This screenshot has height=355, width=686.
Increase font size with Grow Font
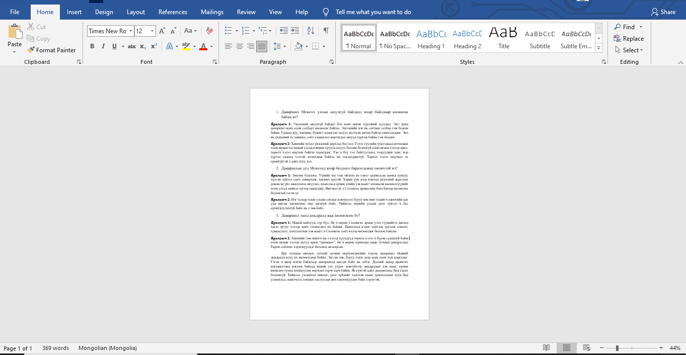point(162,31)
